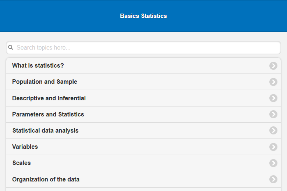Select the Descriptive and Inferential topic label
The width and height of the screenshot is (287, 191).
tap(49, 98)
